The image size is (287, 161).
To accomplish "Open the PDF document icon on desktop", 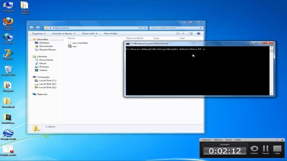I will pos(8,150).
